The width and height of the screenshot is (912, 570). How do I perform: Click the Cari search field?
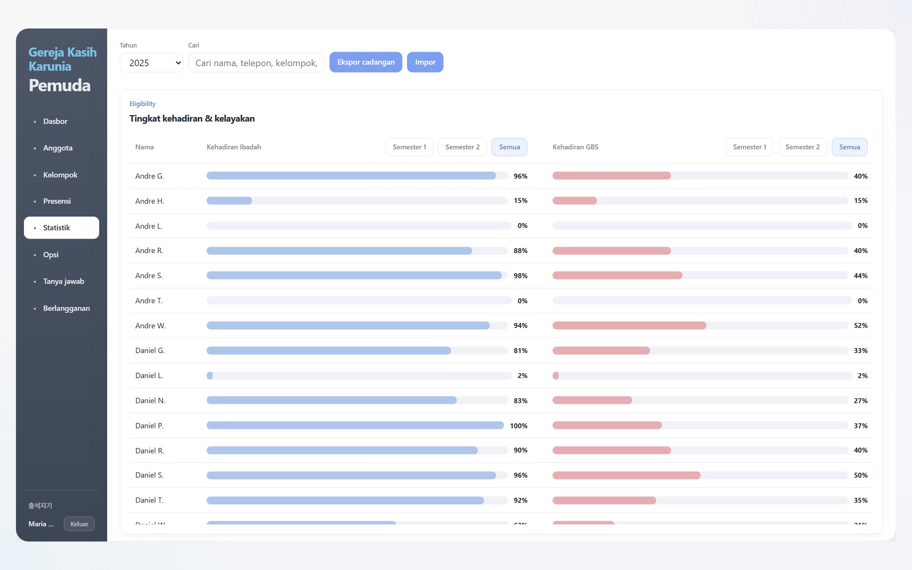(x=256, y=63)
